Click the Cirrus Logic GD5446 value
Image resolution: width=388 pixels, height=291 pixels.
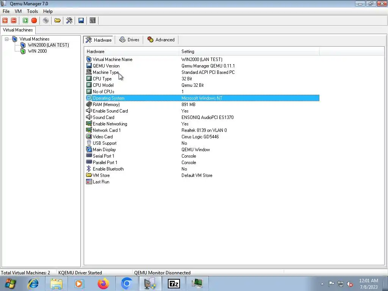point(200,136)
